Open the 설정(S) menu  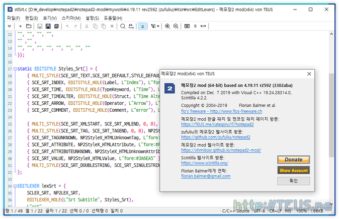[x=92, y=18]
